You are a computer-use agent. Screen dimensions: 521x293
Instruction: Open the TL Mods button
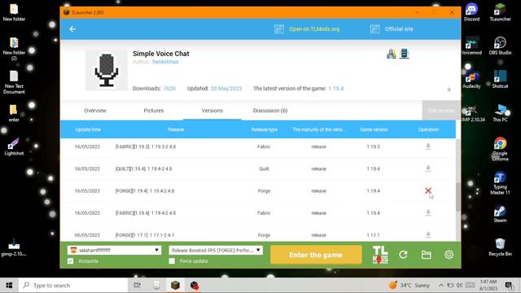380,255
